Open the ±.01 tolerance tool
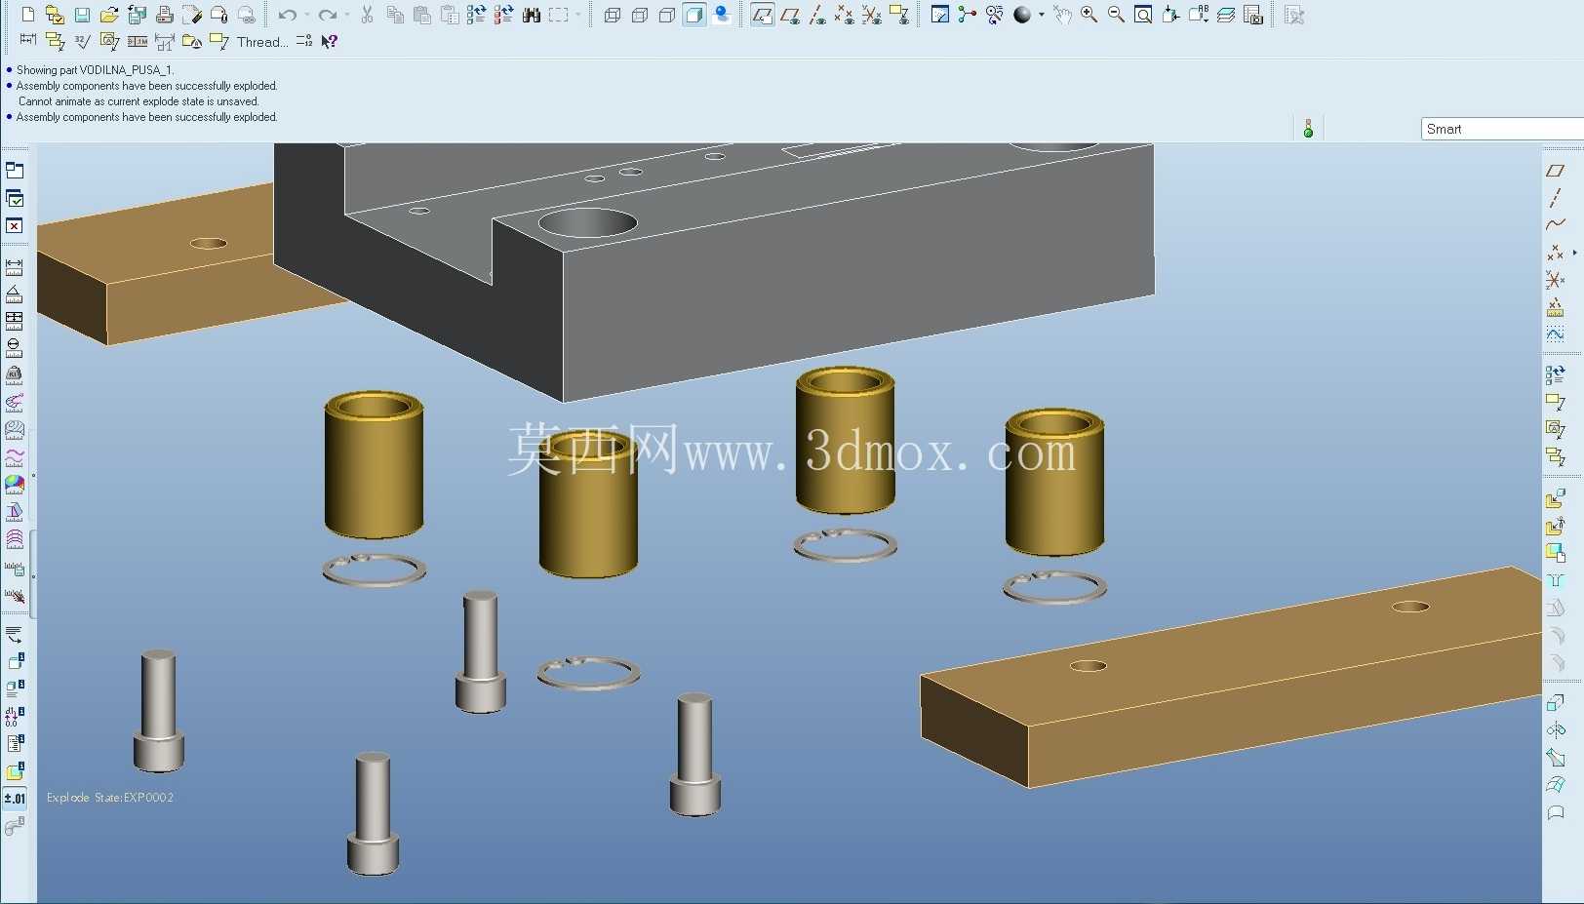 click(15, 799)
